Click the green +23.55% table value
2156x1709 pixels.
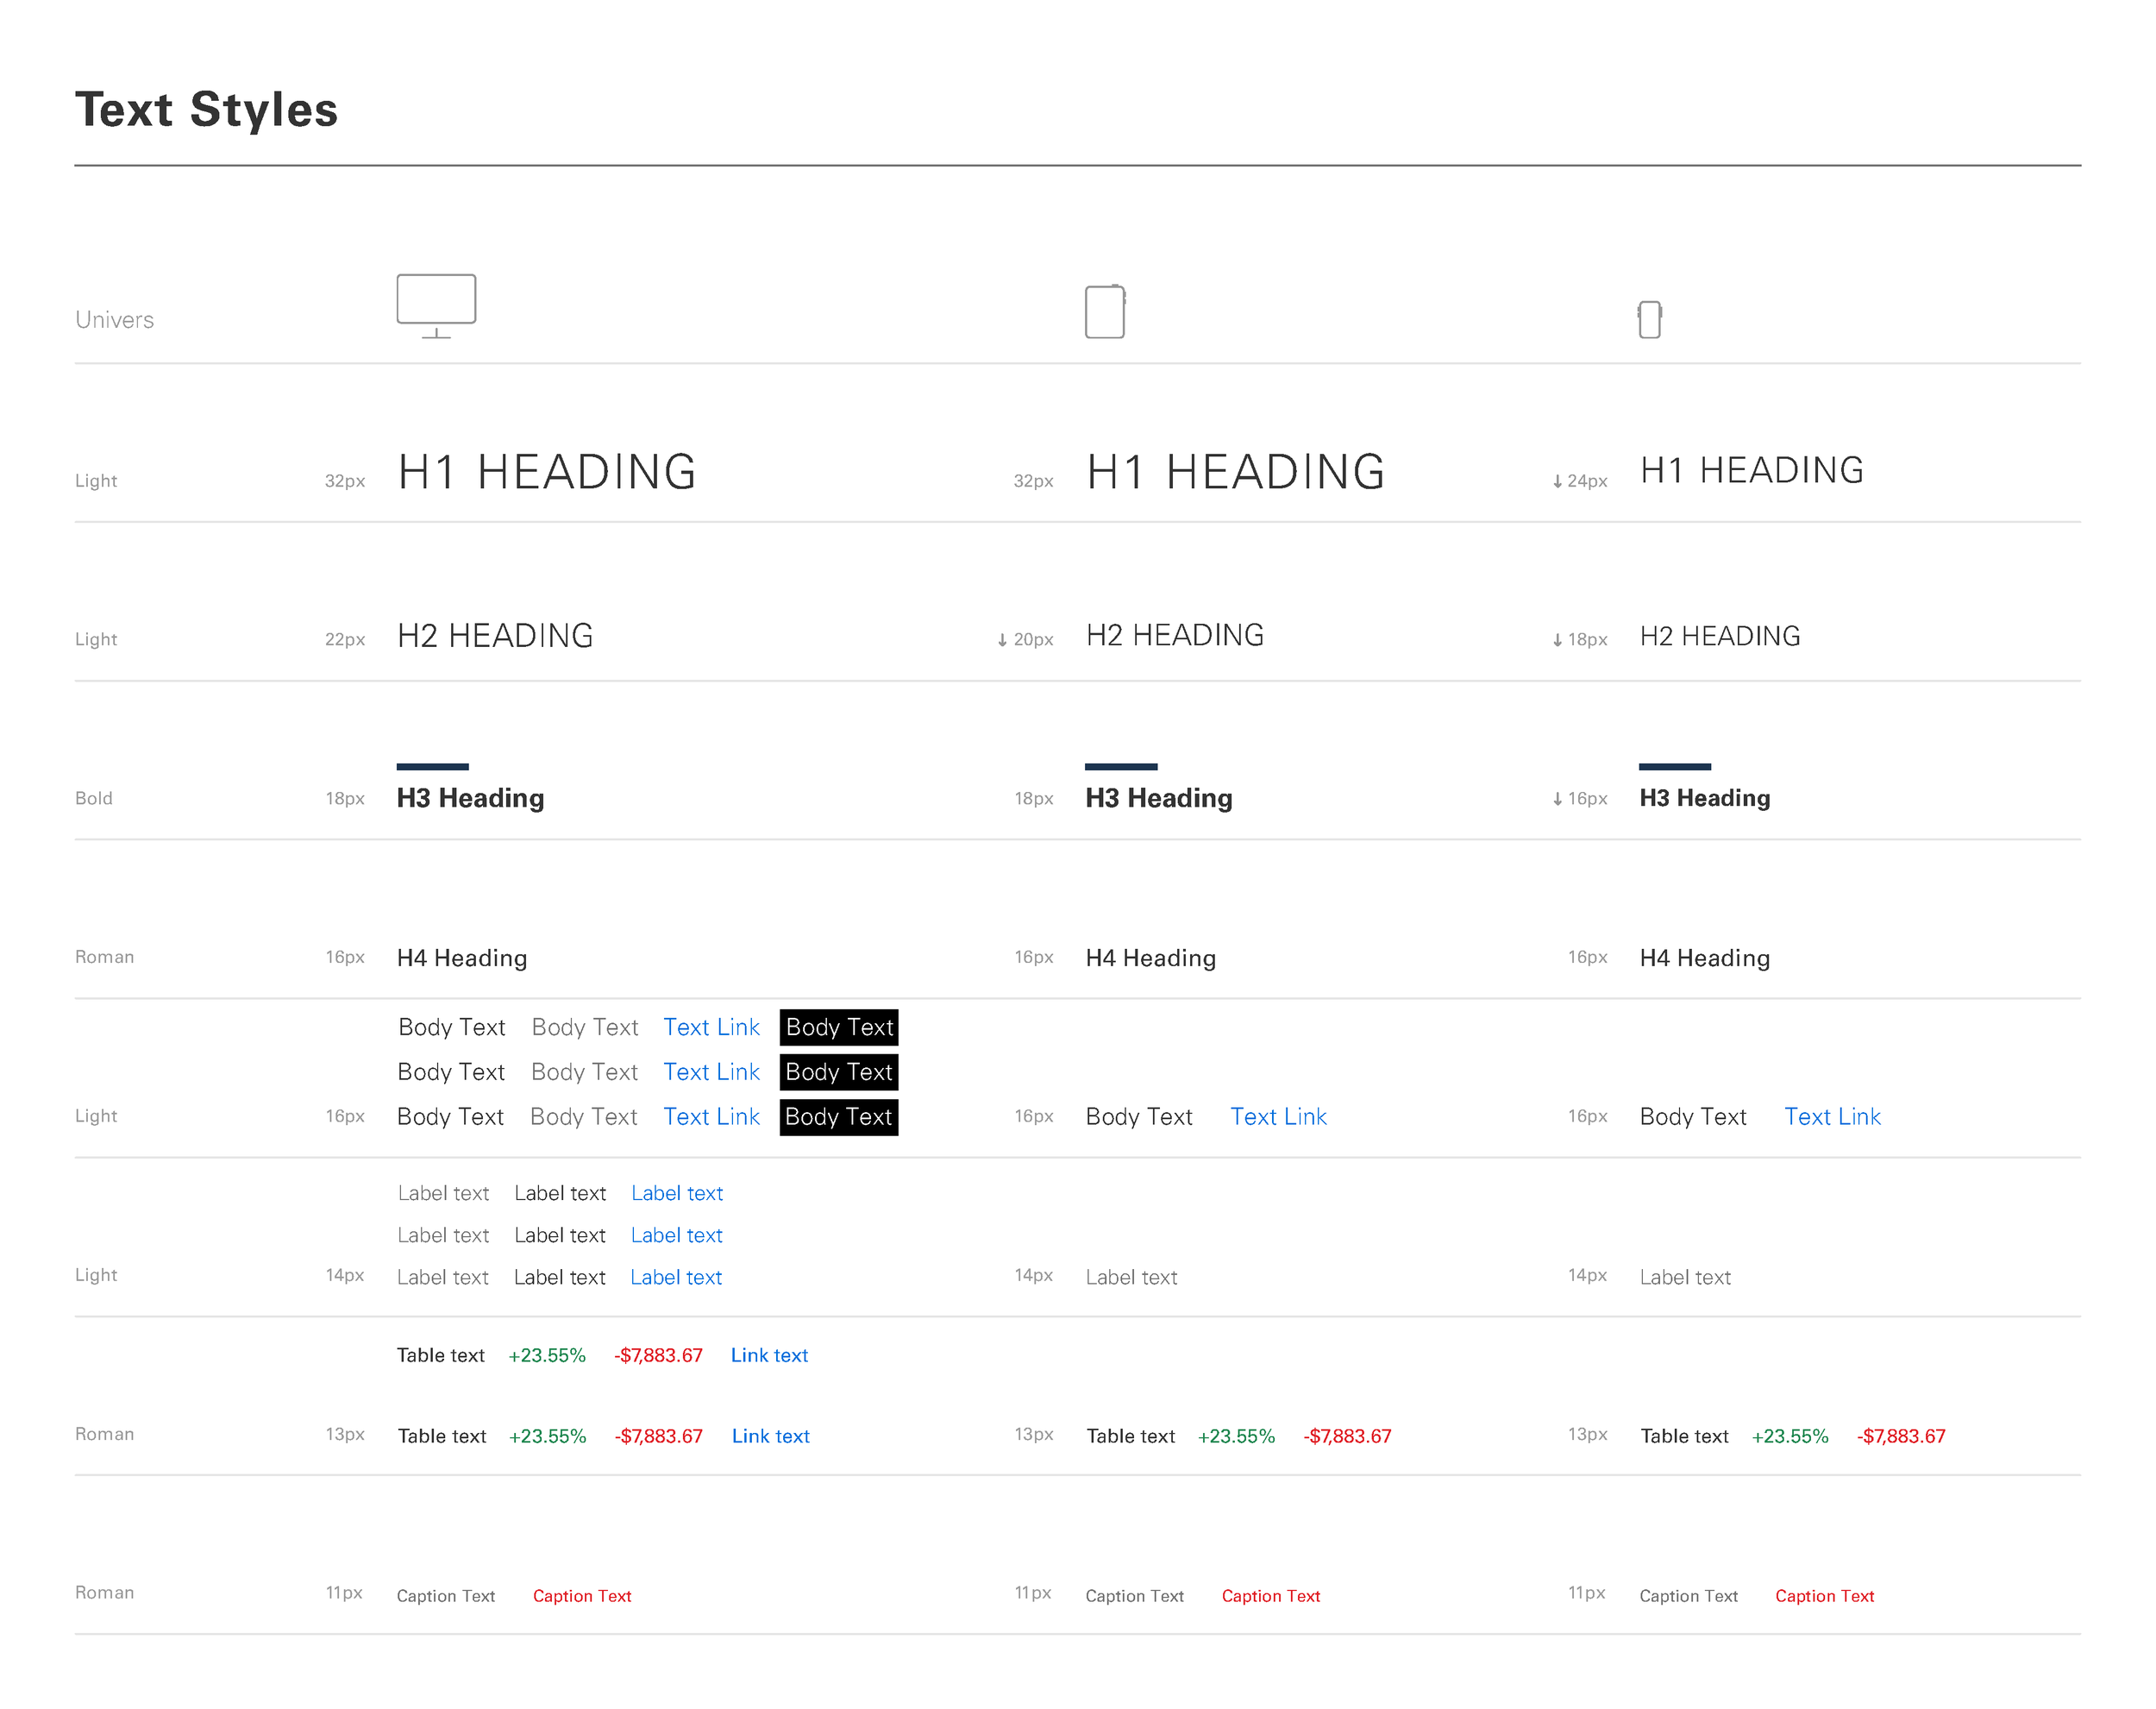[546, 1354]
